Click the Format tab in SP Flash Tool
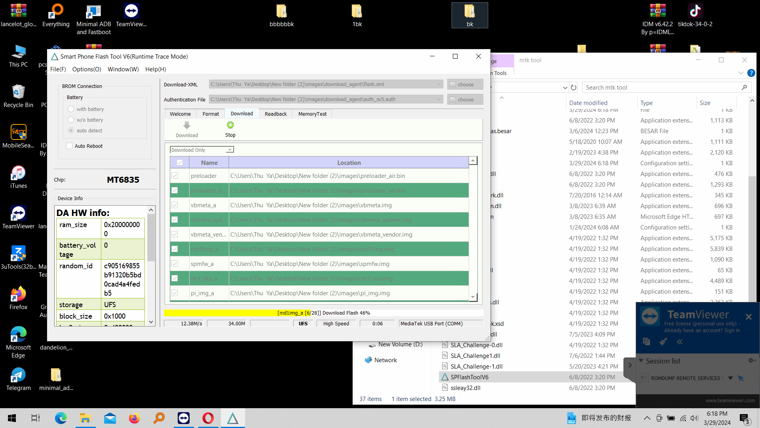 click(211, 113)
